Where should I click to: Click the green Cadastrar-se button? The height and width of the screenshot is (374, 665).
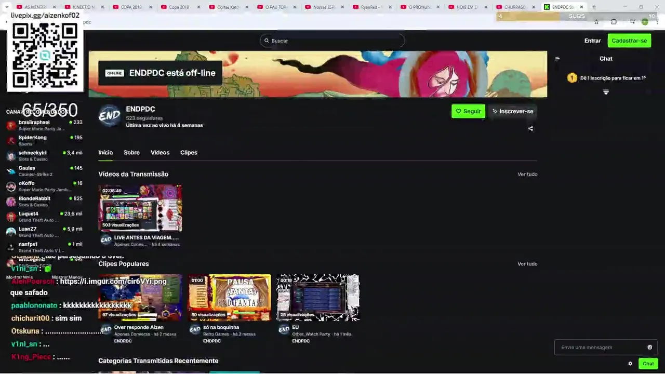tap(629, 41)
